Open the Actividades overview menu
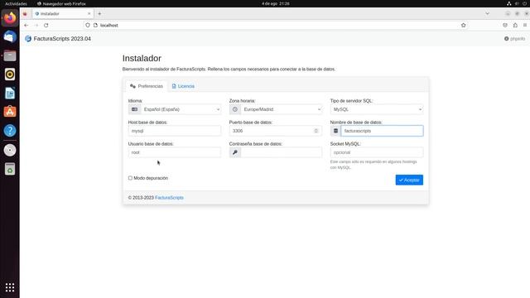 click(x=16, y=3)
